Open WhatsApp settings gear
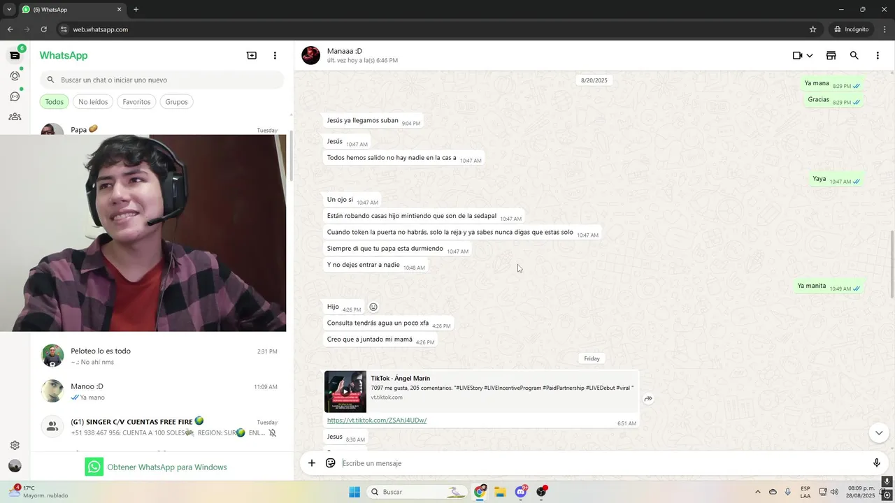This screenshot has width=895, height=503. 15,445
